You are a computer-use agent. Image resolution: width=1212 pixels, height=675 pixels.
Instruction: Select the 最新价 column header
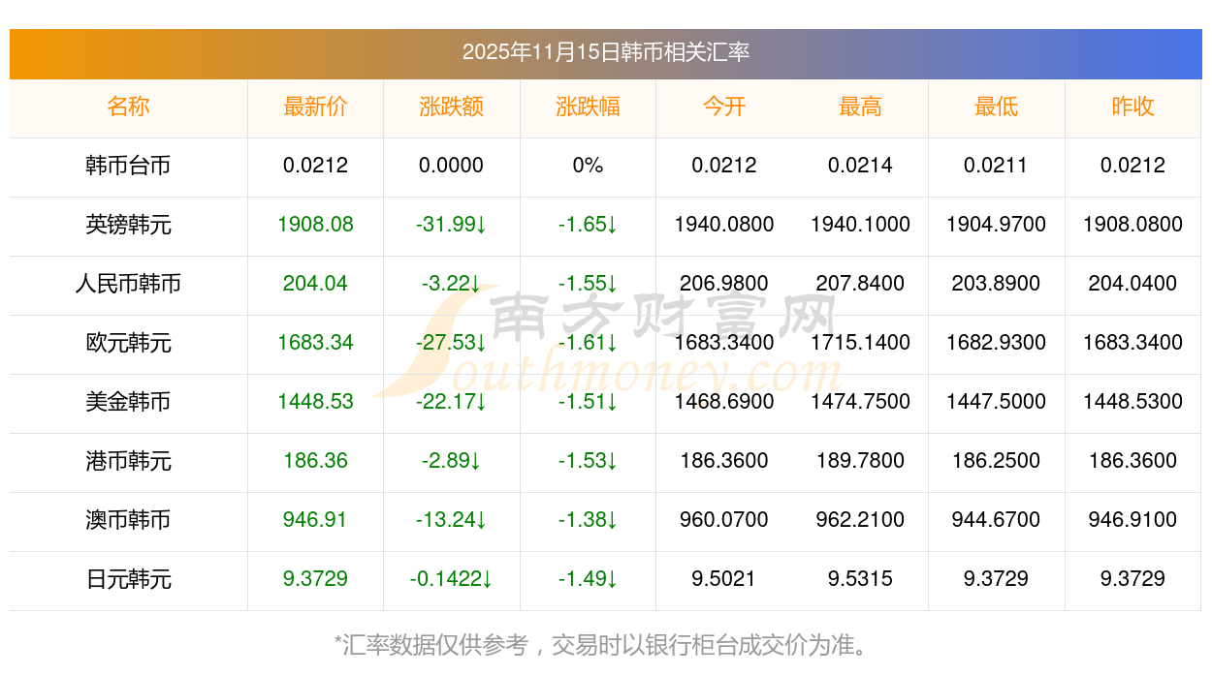[315, 107]
